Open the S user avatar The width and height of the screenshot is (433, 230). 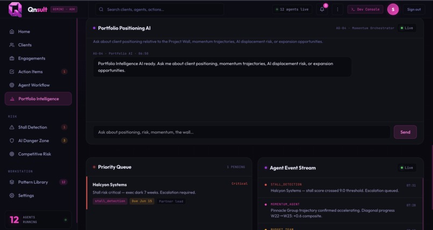point(393,9)
